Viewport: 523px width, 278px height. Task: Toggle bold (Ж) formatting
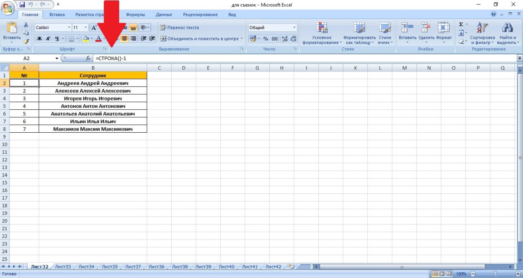pos(40,39)
